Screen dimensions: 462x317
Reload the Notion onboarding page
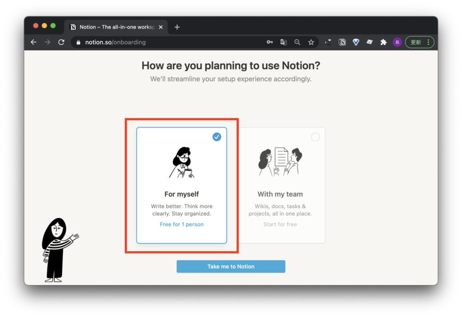point(61,42)
